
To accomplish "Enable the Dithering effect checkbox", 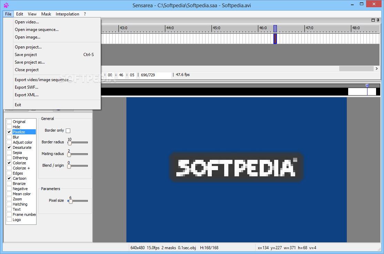I will click(9, 158).
